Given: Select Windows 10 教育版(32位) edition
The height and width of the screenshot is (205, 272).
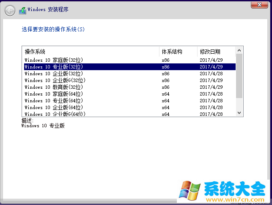Looking at the screenshot, I should [x=55, y=87].
